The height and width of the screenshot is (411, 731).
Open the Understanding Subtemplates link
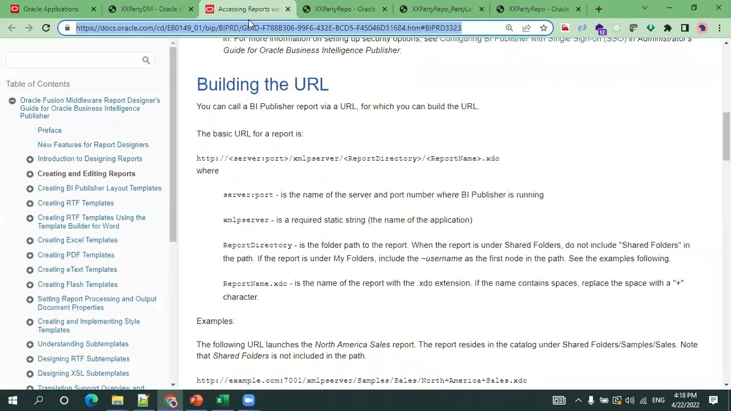point(83,344)
